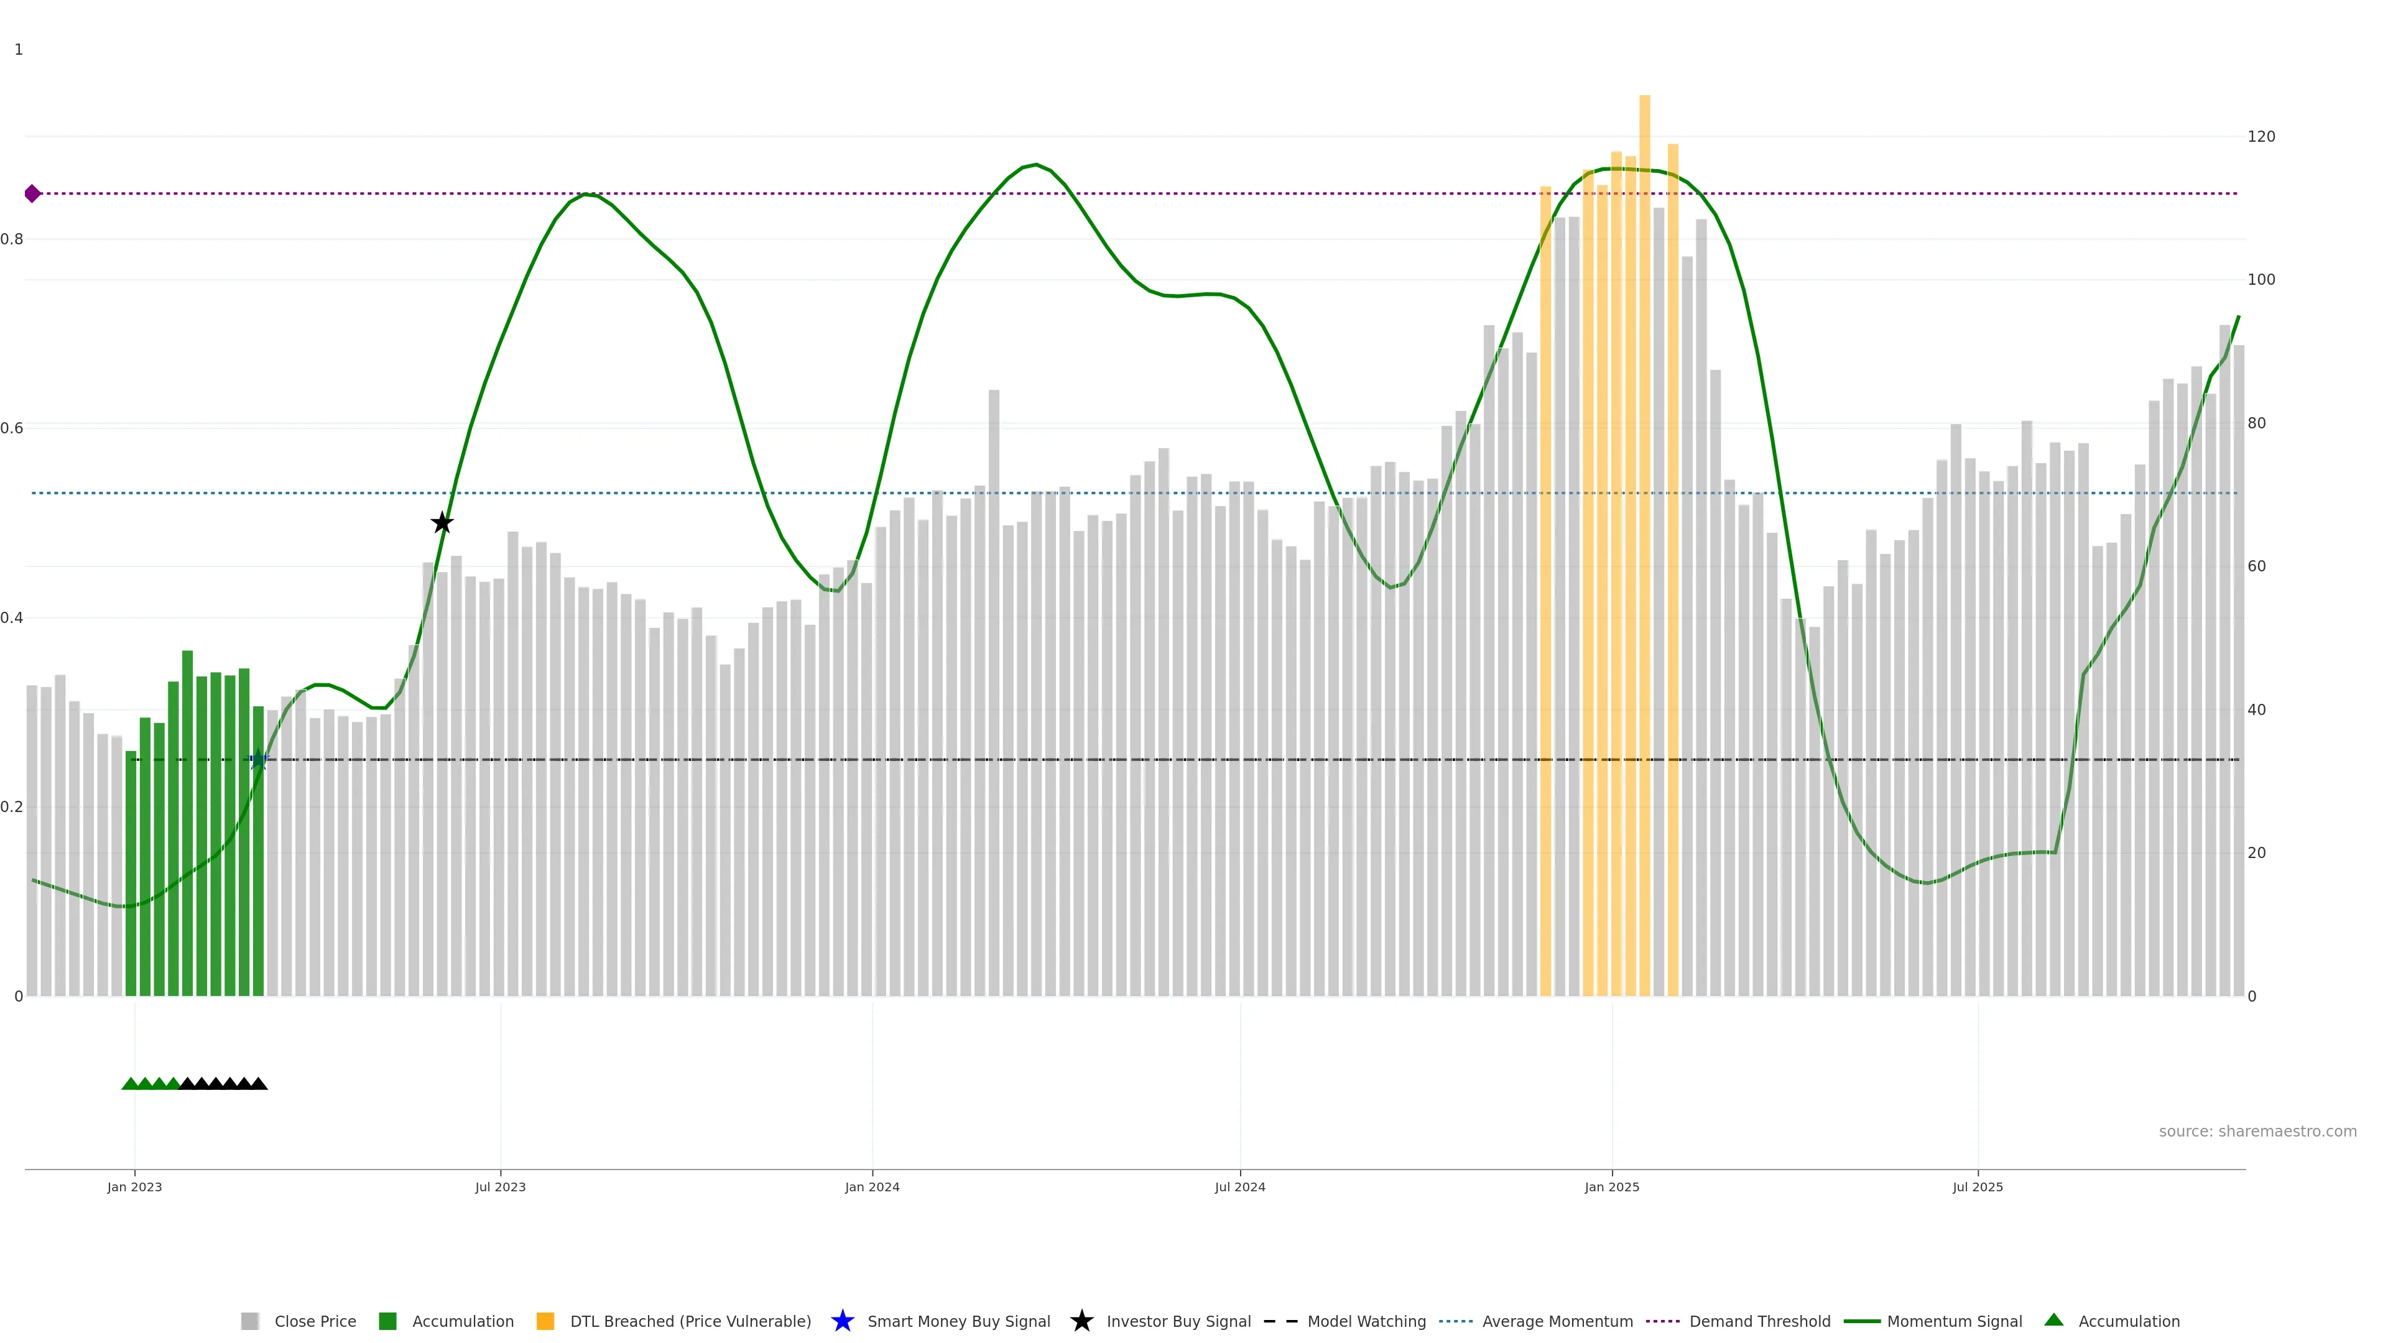Hide Average Momentum series via legend
Image resolution: width=2388 pixels, height=1343 pixels.
point(1557,1322)
